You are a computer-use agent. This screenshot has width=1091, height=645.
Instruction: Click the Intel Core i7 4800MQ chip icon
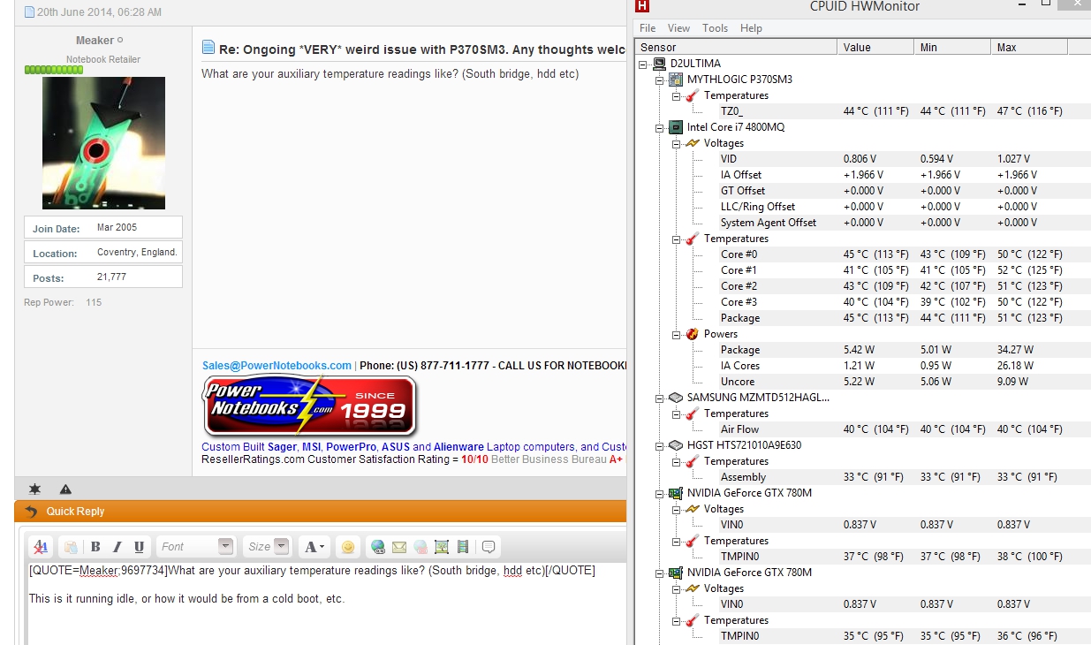coord(676,127)
